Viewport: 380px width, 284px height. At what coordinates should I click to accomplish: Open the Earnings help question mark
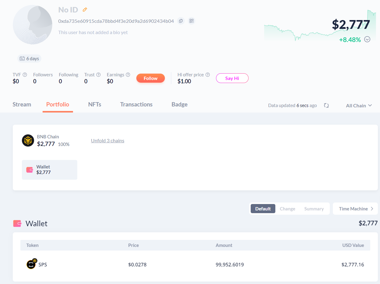[128, 74]
